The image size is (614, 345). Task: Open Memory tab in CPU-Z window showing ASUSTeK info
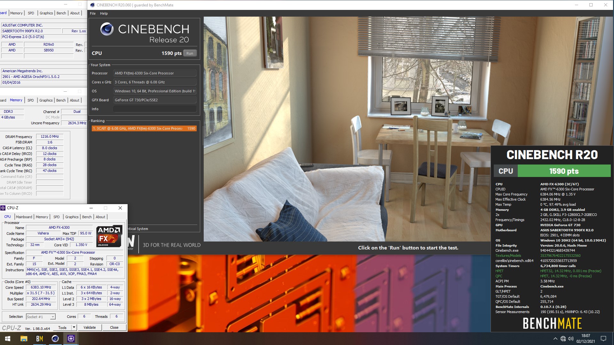tap(16, 13)
